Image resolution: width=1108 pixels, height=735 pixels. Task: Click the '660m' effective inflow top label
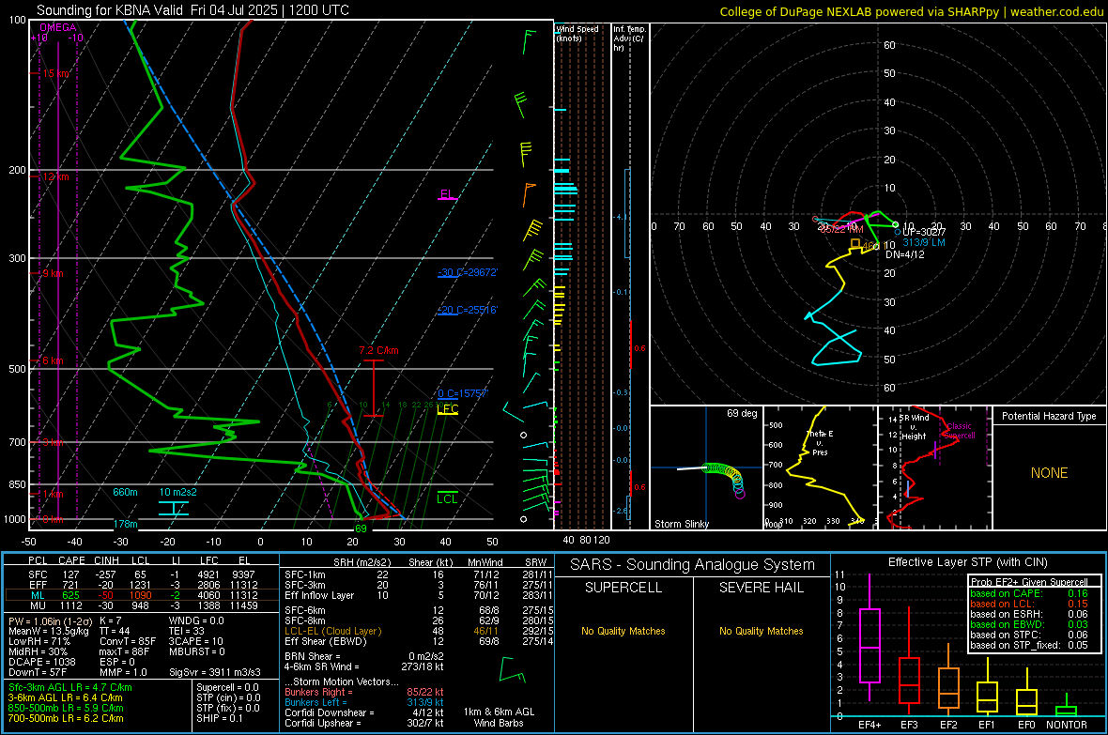(125, 492)
